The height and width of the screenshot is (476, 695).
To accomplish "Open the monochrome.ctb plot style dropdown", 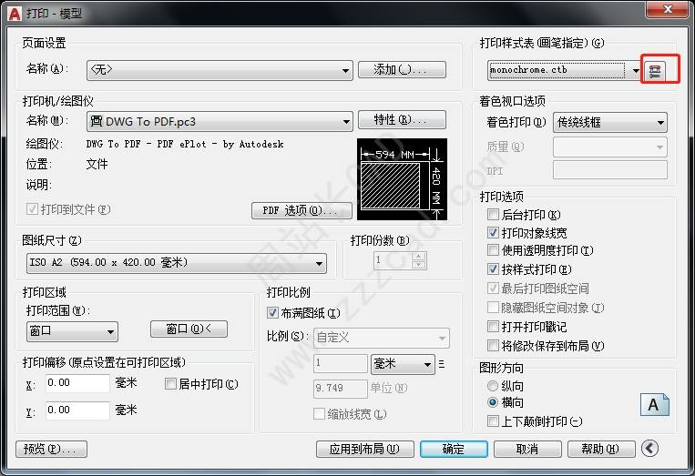I will (564, 70).
